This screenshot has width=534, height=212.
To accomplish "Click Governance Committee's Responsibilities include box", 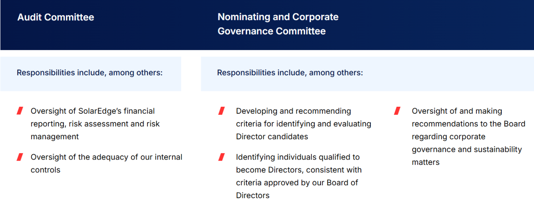I will pos(367,74).
